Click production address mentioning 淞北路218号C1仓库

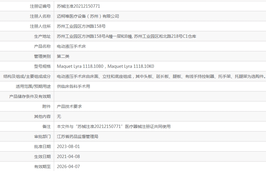(x=126, y=36)
